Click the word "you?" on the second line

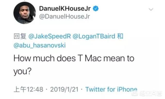tap(22, 71)
